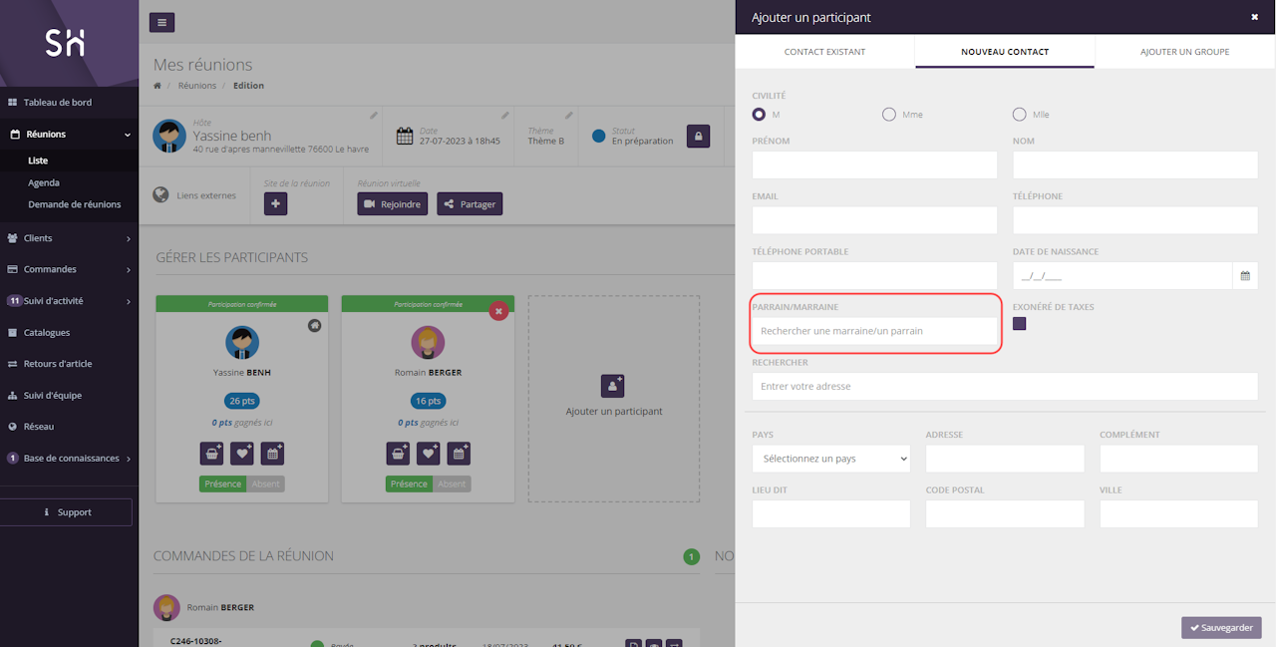Viewport: 1276px width, 647px height.
Task: Open the date de naissance calendar icon
Action: click(1245, 275)
